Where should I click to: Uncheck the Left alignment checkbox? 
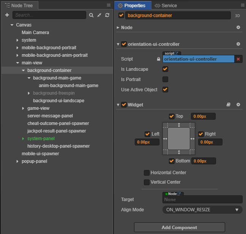click(x=147, y=134)
